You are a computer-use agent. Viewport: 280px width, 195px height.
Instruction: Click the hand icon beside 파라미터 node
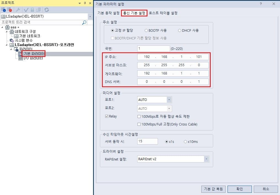(16, 49)
